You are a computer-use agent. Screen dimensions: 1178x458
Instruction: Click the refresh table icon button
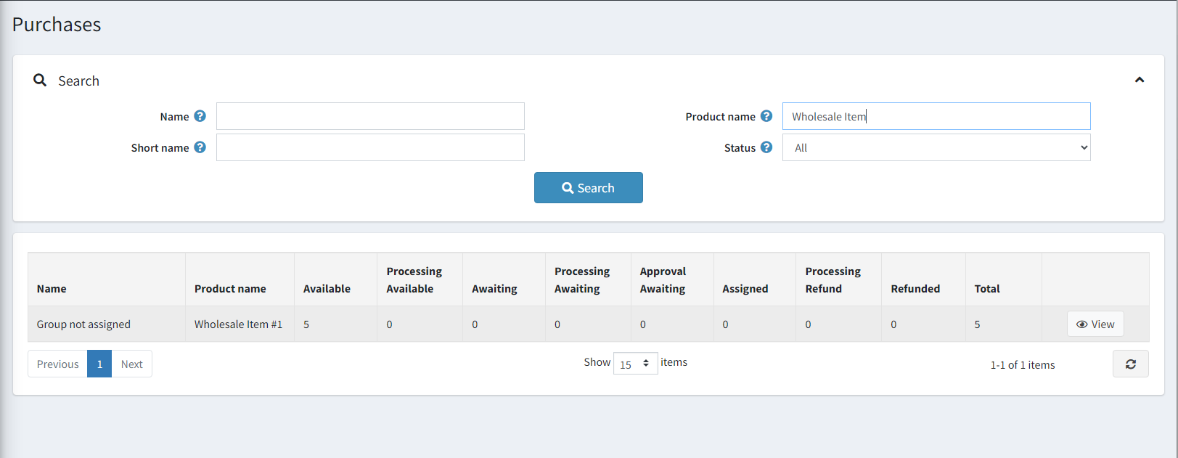[1130, 364]
